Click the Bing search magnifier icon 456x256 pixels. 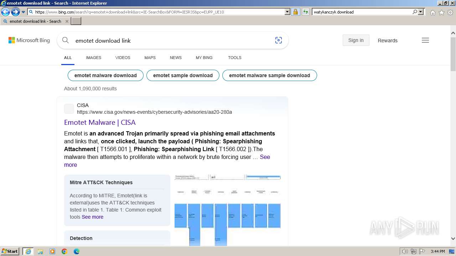click(65, 41)
